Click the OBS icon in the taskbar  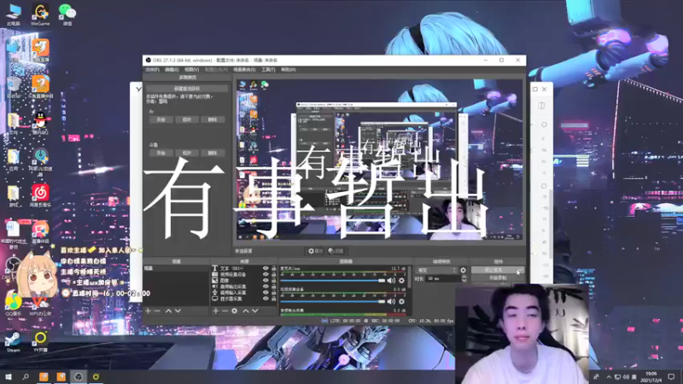coord(79,376)
